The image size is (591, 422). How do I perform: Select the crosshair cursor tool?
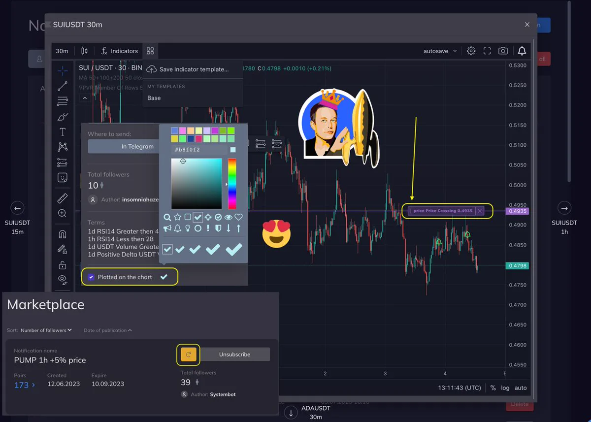pyautogui.click(x=63, y=71)
